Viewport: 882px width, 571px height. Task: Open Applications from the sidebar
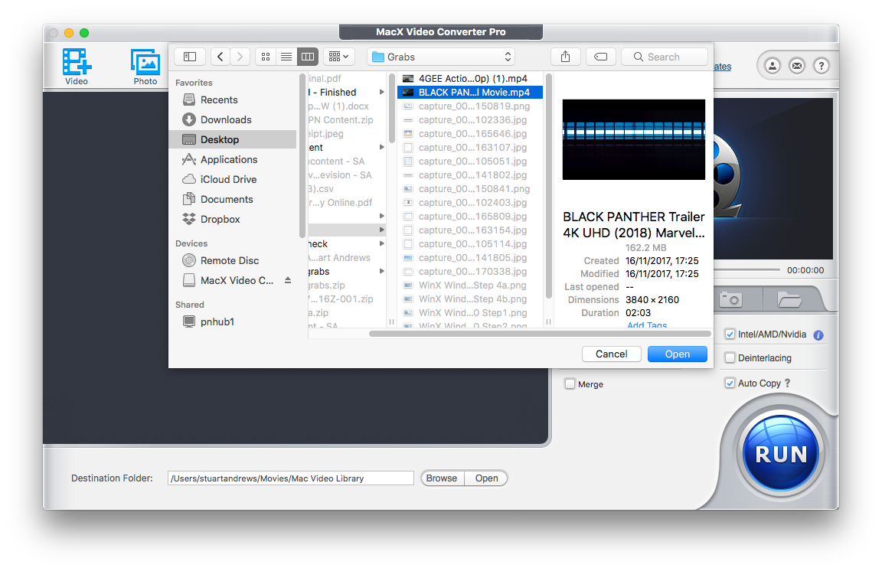233,160
